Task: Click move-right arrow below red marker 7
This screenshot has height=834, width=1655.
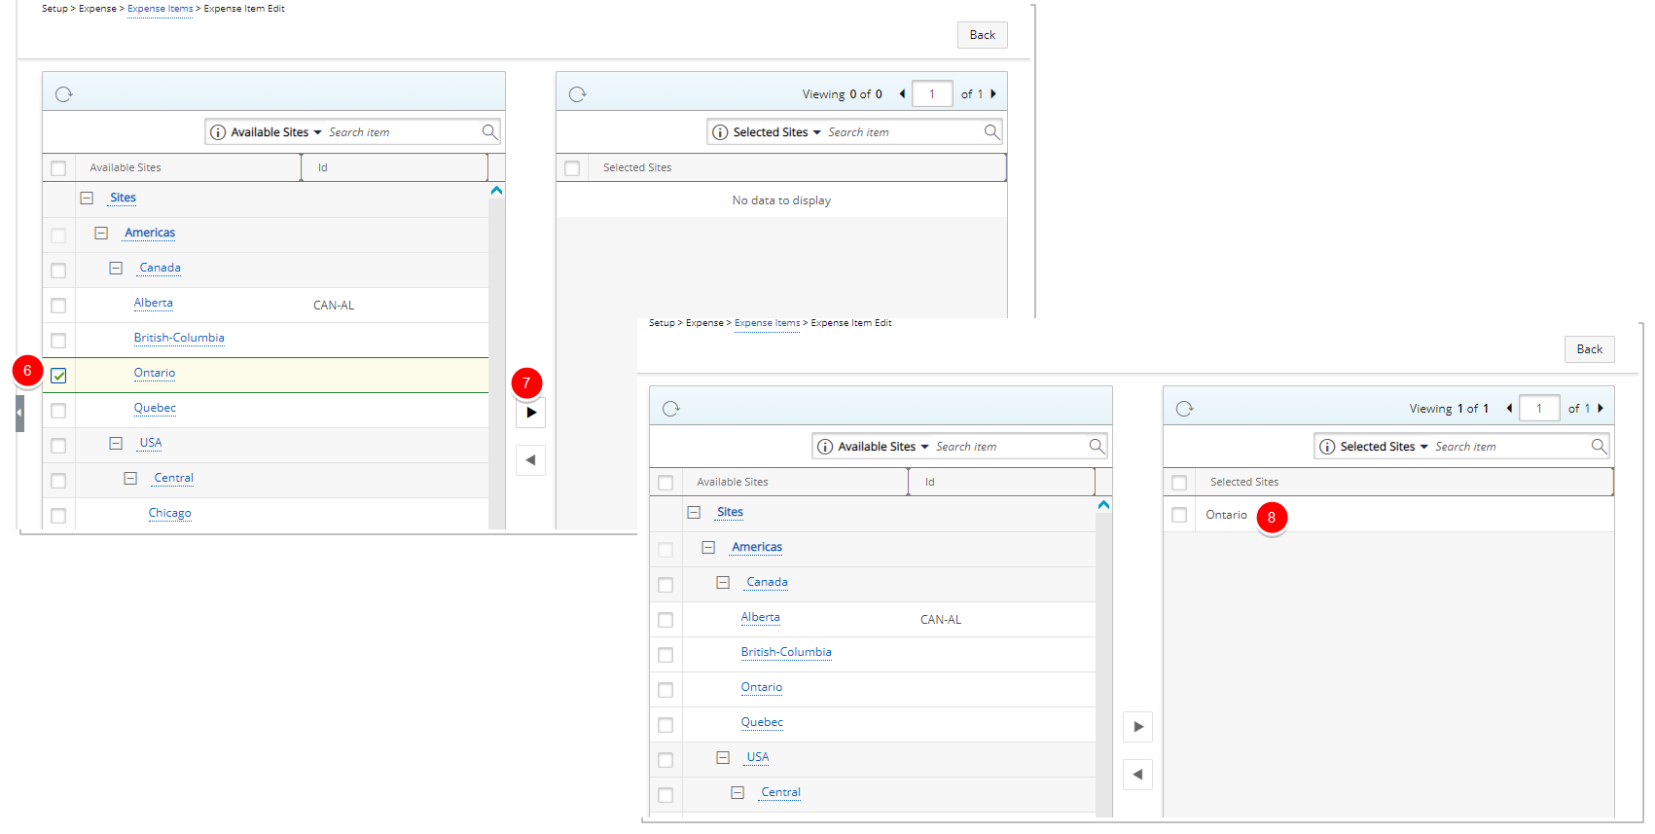Action: (x=530, y=413)
